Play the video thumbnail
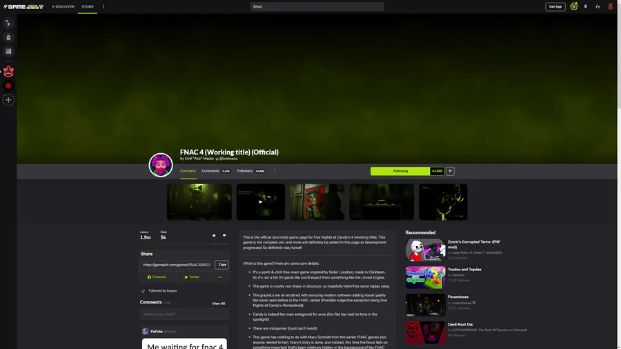This screenshot has width=621, height=349. (261, 202)
